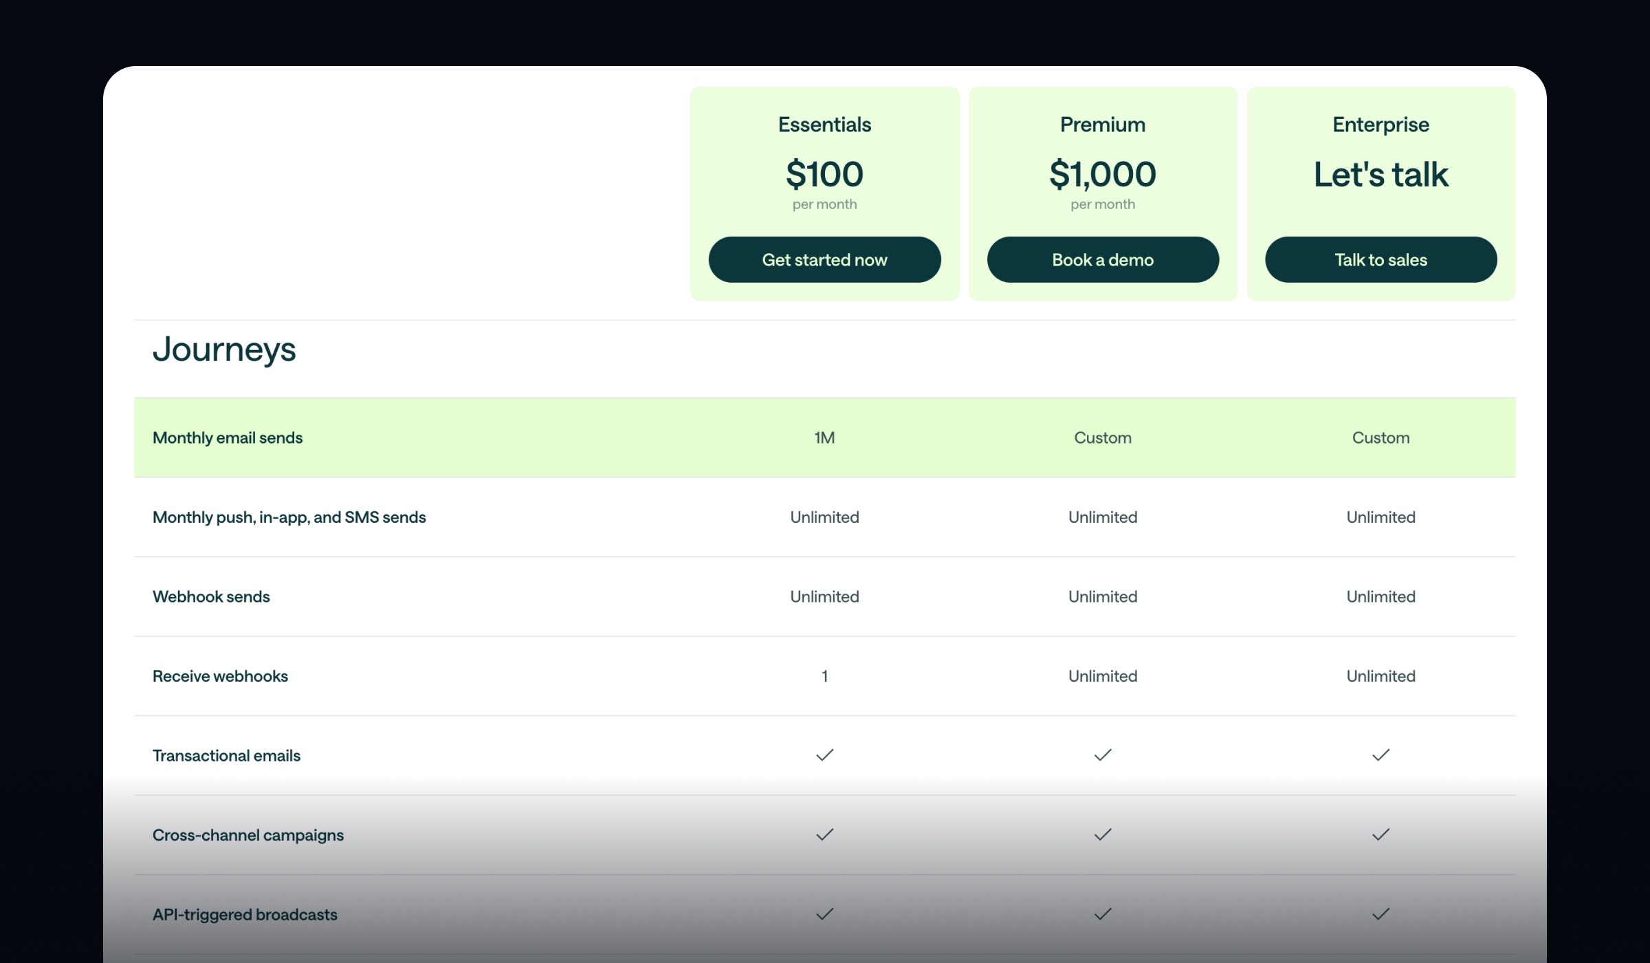Click the highlighted Monthly email sends row

click(x=481, y=437)
